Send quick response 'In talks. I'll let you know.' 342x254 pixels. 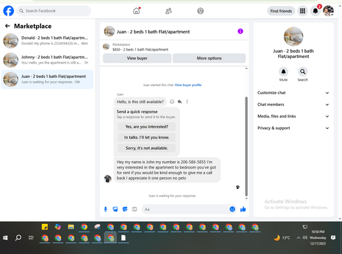(146, 137)
